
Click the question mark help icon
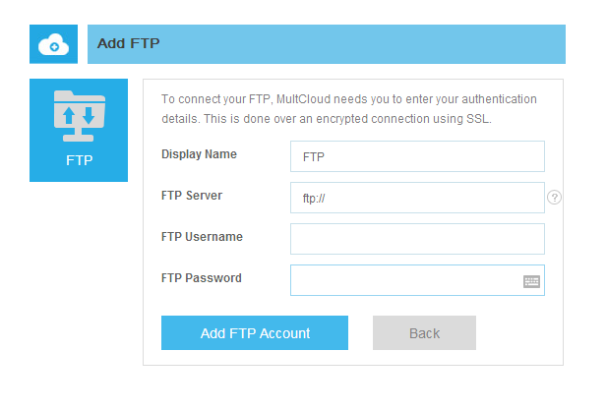click(x=555, y=198)
